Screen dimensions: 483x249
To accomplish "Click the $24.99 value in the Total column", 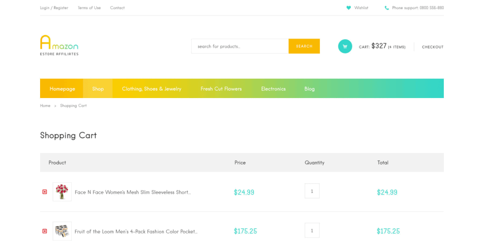I will (x=387, y=192).
